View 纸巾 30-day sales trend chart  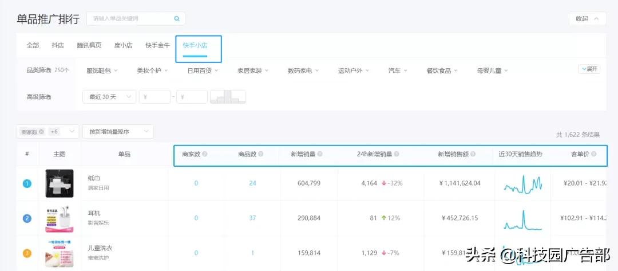coord(522,184)
